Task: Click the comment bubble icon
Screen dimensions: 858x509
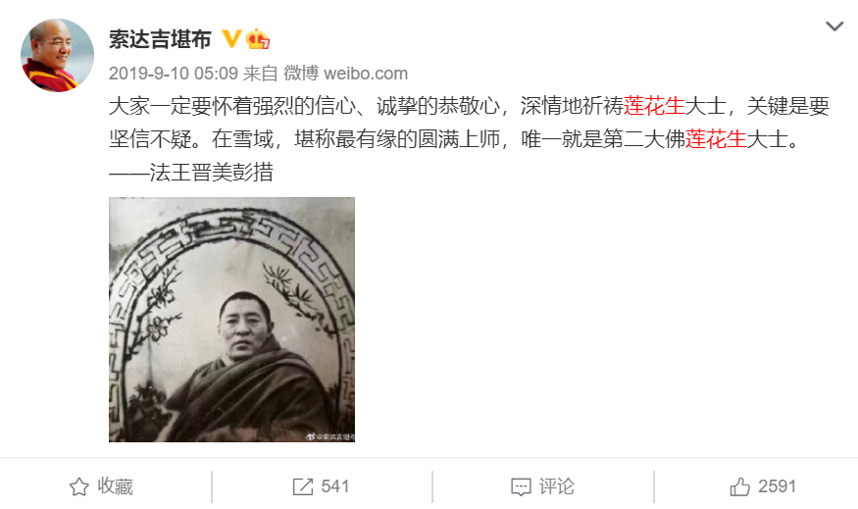Action: tap(521, 487)
